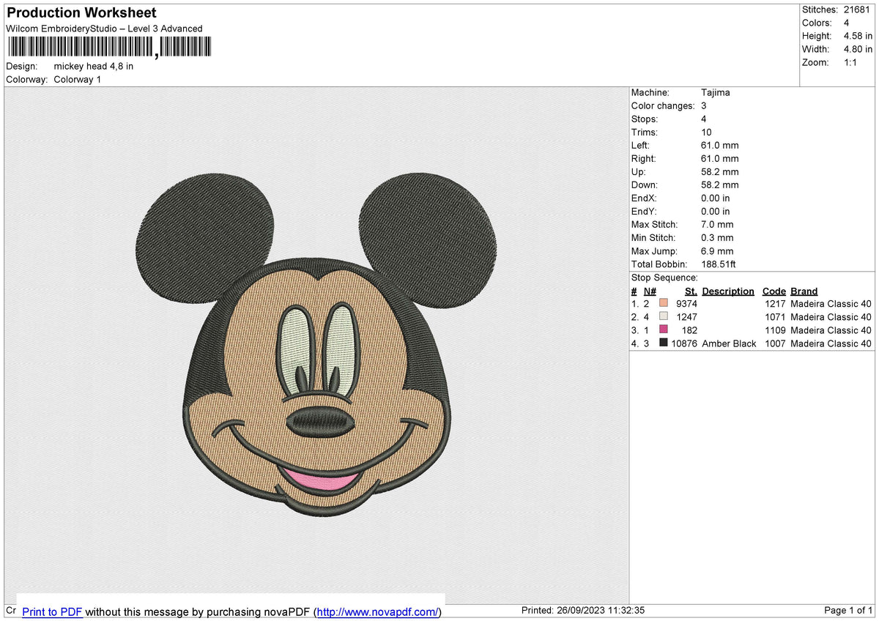
Task: Click the Stop Sequence heading
Action: pos(664,278)
